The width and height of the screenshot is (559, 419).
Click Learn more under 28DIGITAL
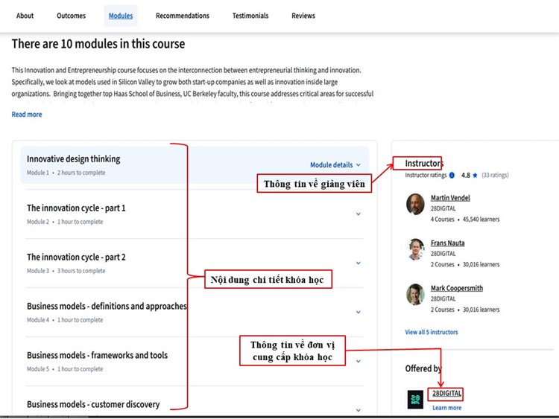446,408
